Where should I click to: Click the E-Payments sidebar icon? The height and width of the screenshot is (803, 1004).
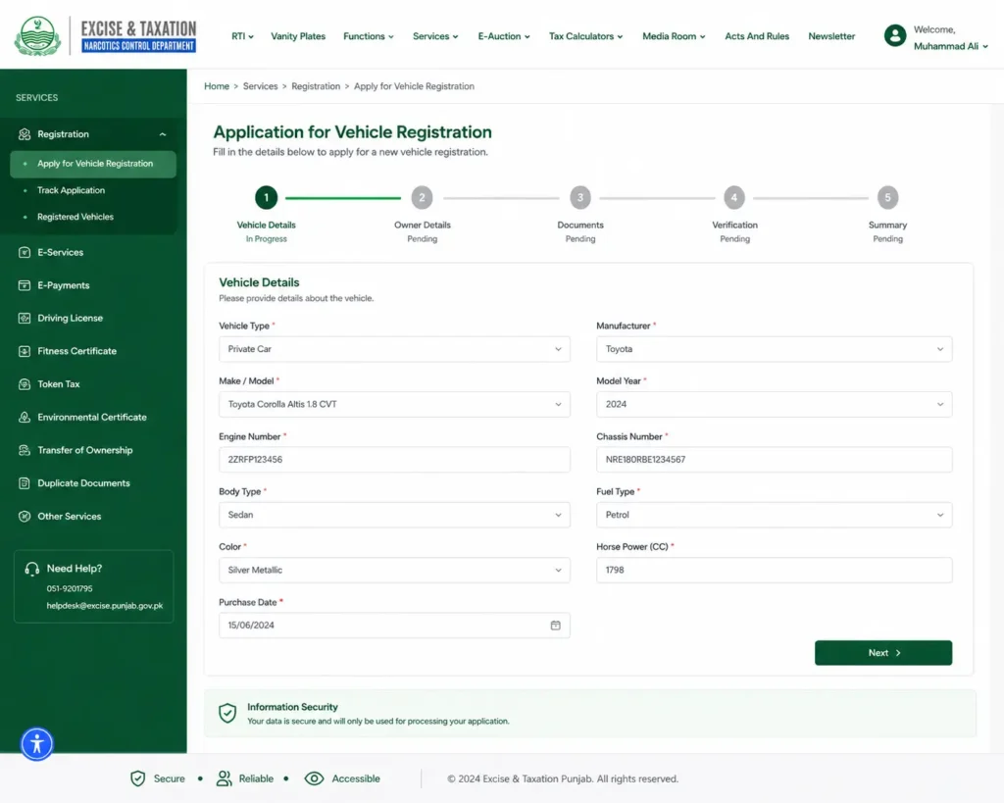(25, 285)
